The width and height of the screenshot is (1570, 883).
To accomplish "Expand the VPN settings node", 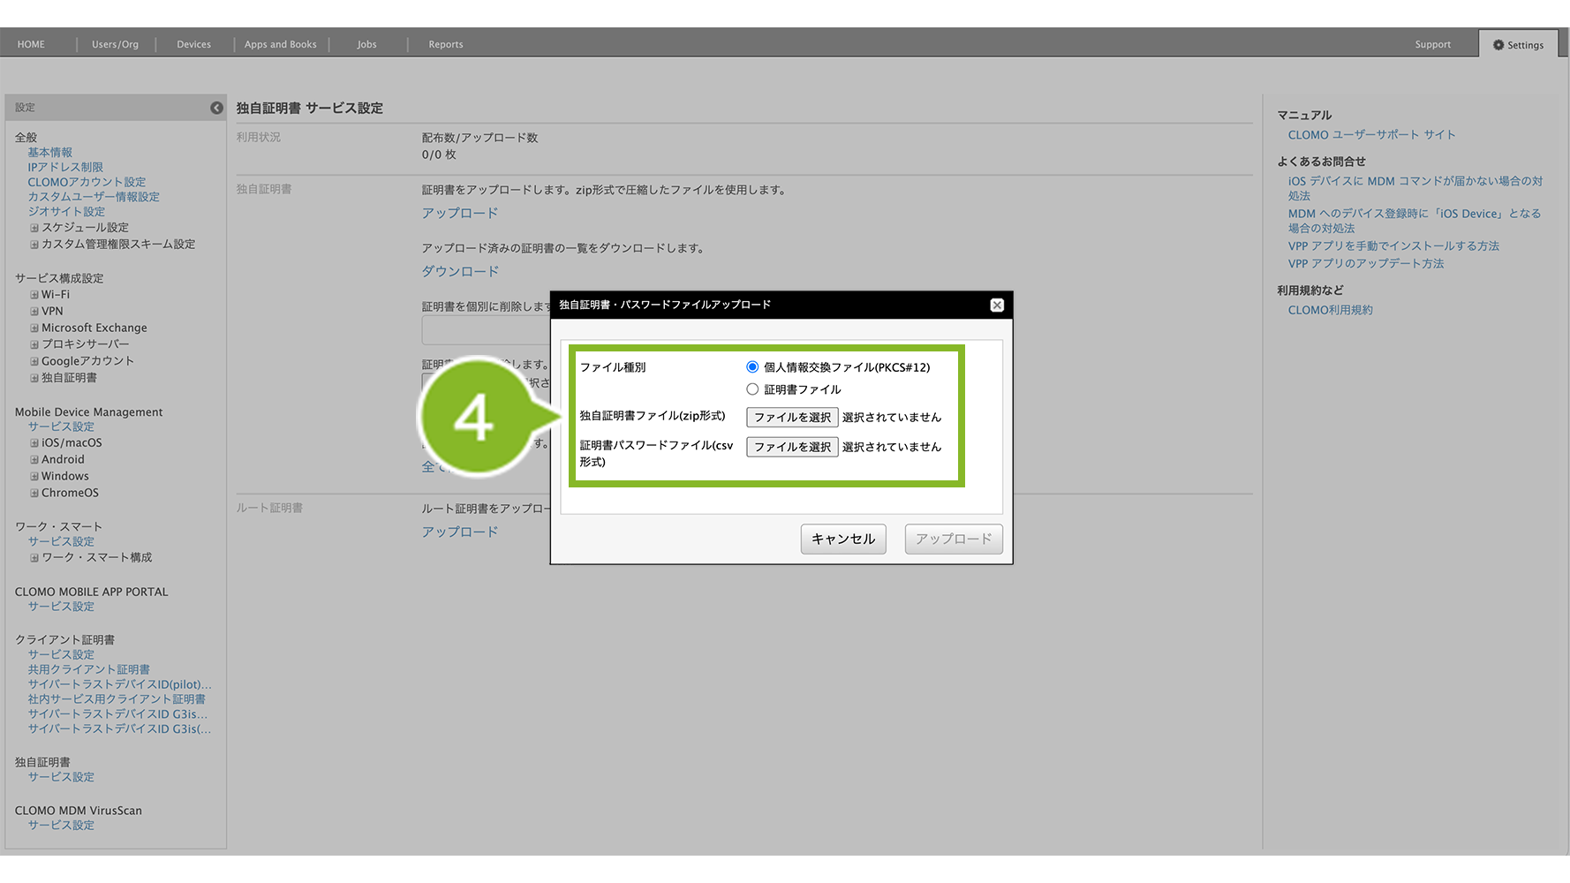I will (34, 312).
